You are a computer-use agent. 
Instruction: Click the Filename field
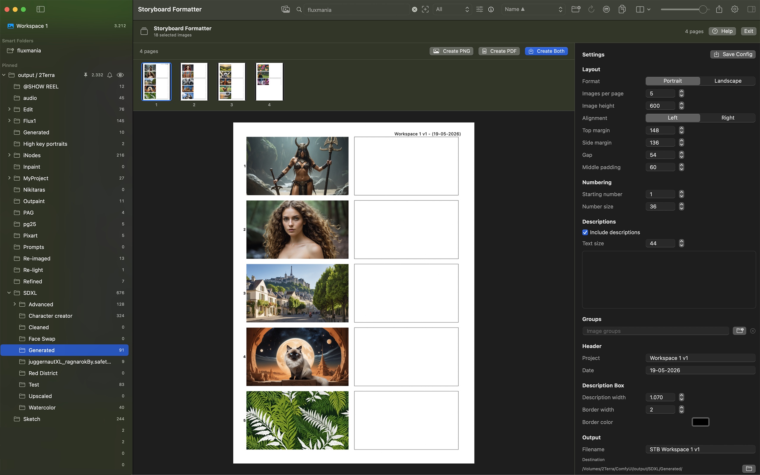pyautogui.click(x=700, y=449)
